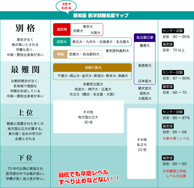Click 目安：68〜70 text
This screenshot has width=194, height=188.
click(175, 92)
